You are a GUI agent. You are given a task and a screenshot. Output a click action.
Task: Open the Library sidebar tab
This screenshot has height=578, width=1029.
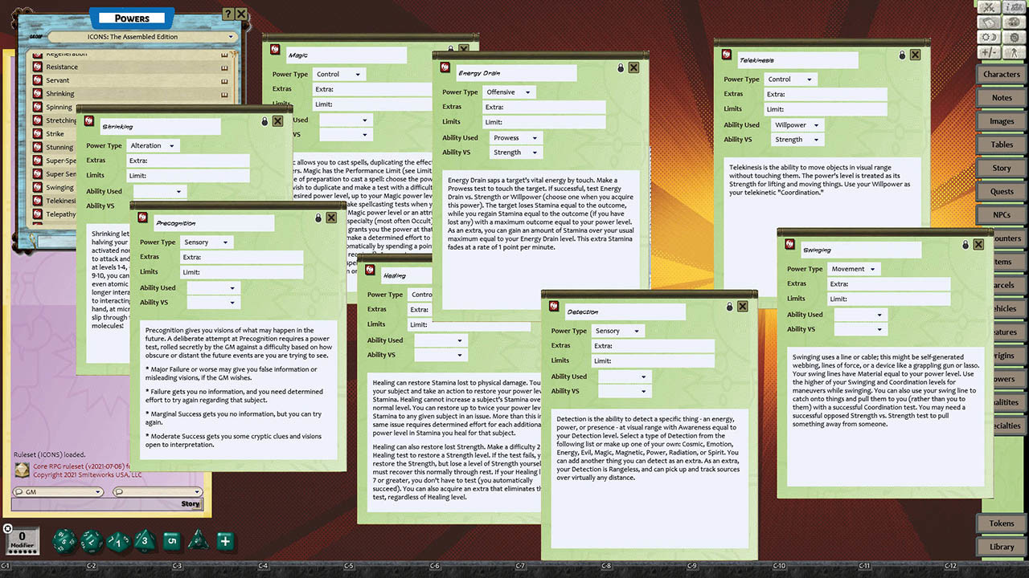click(1001, 547)
